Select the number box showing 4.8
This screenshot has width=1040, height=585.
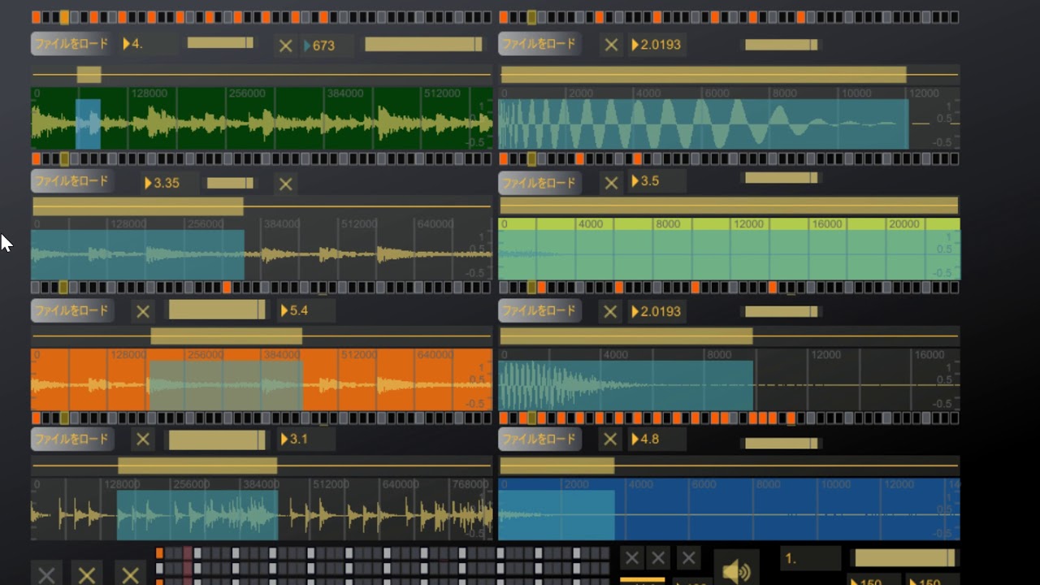point(657,439)
